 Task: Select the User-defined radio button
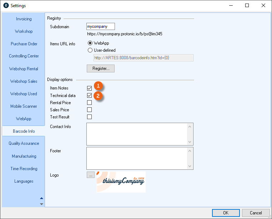click(90, 50)
